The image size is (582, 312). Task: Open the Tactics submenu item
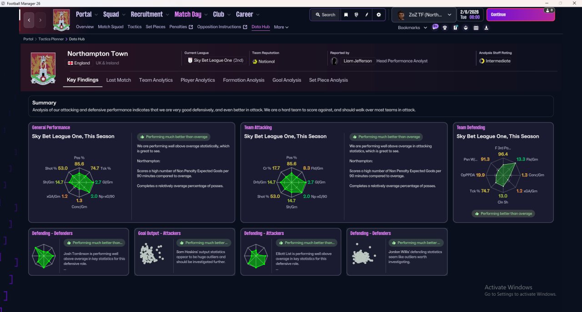[x=135, y=27]
